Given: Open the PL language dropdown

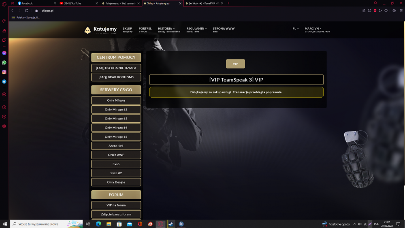Looking at the screenshot, I should (x=296, y=29).
